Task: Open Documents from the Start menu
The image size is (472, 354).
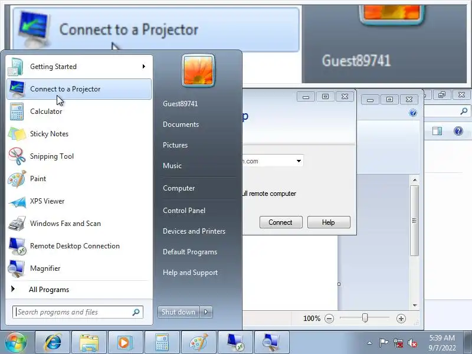Action: (181, 124)
